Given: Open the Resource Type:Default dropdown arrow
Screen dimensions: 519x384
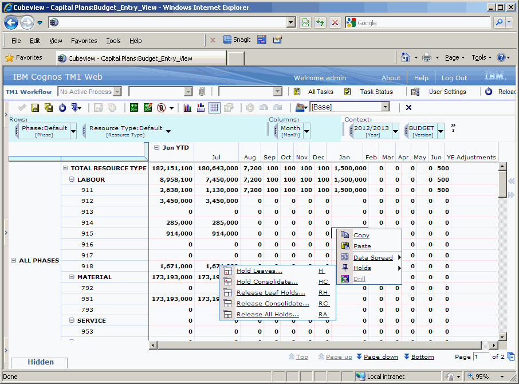Looking at the screenshot, I should [168, 131].
